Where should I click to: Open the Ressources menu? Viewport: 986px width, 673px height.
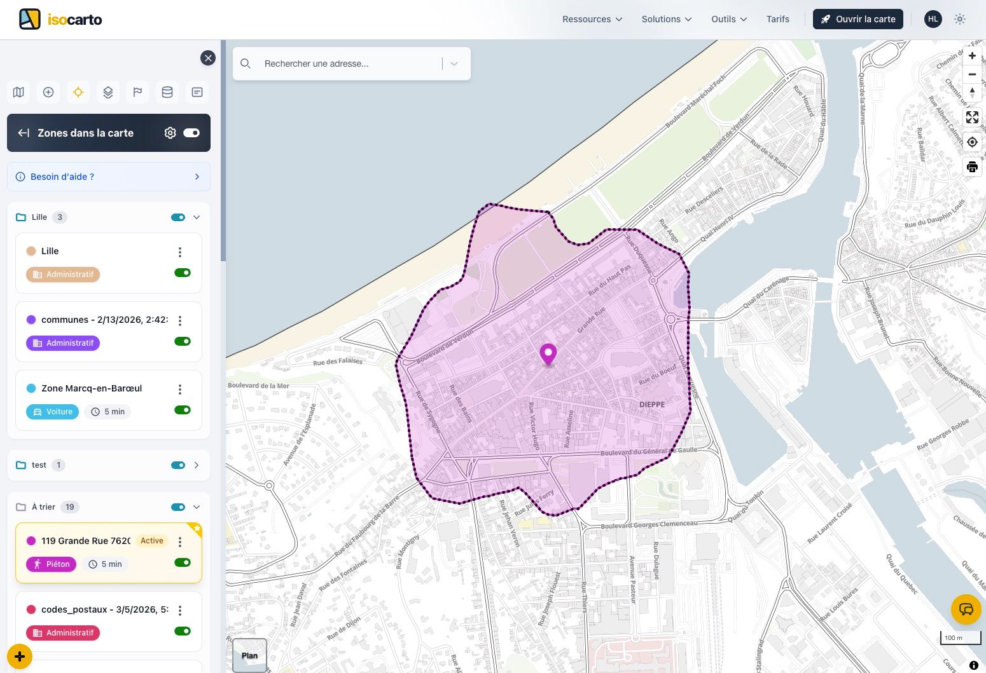tap(592, 19)
